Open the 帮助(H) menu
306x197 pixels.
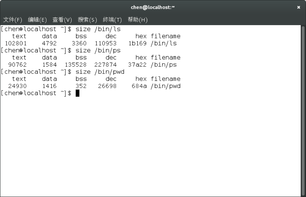click(137, 19)
